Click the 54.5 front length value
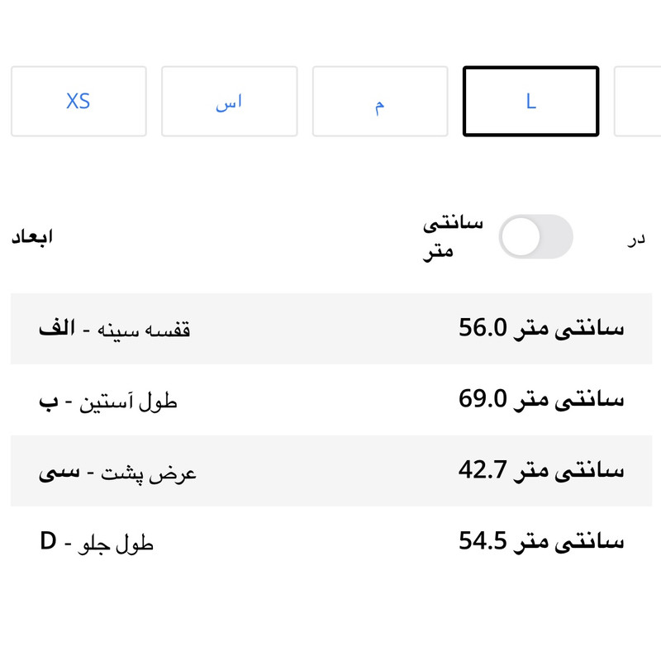Image resolution: width=661 pixels, height=661 pixels. click(542, 542)
